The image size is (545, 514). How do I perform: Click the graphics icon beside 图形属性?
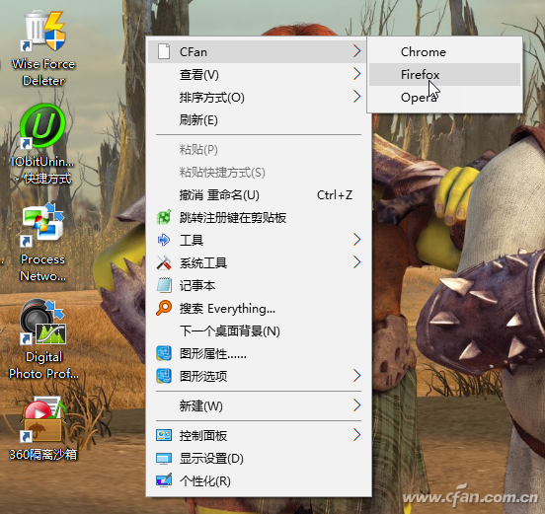click(x=164, y=353)
